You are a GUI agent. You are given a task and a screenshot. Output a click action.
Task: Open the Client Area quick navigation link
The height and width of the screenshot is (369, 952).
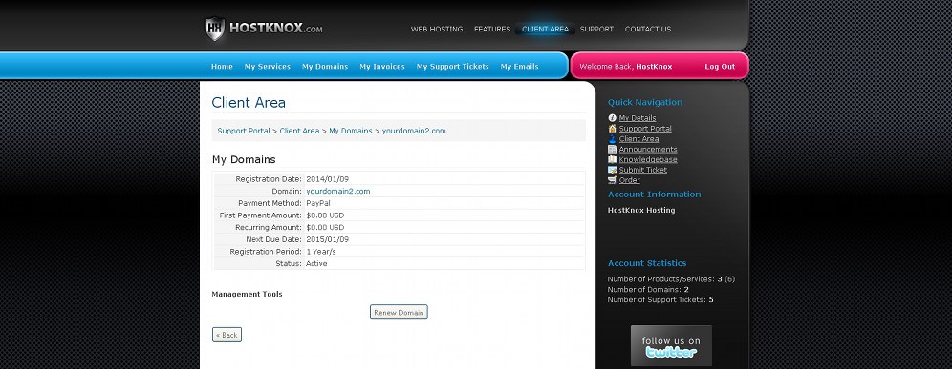click(638, 139)
